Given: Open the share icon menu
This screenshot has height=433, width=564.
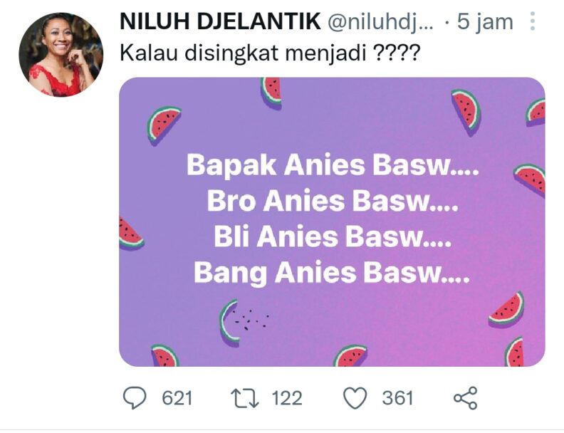Looking at the screenshot, I should tap(466, 398).
